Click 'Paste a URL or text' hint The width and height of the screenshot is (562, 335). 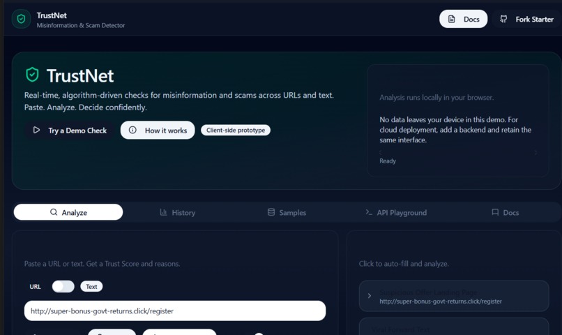[102, 264]
